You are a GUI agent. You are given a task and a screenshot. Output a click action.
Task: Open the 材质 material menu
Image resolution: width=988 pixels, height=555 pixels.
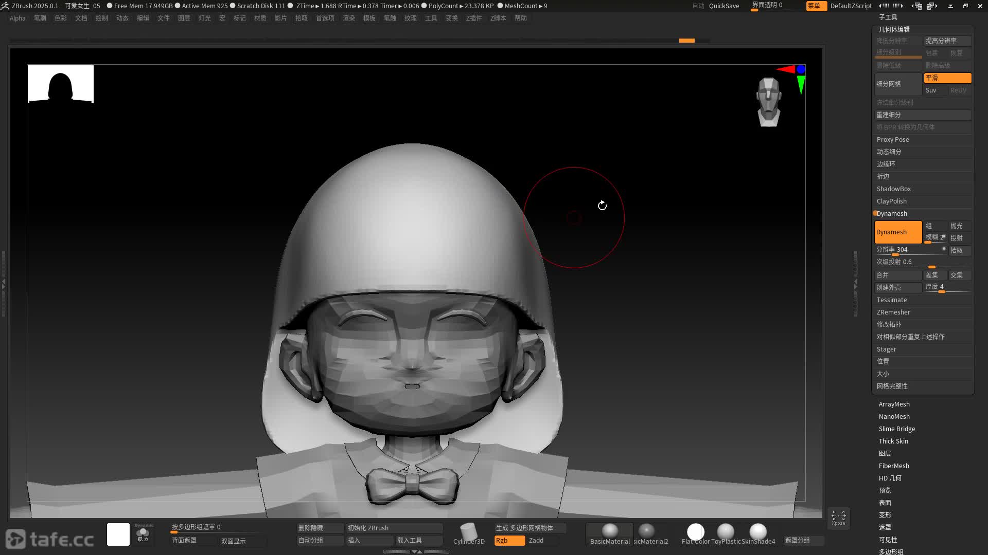point(260,18)
